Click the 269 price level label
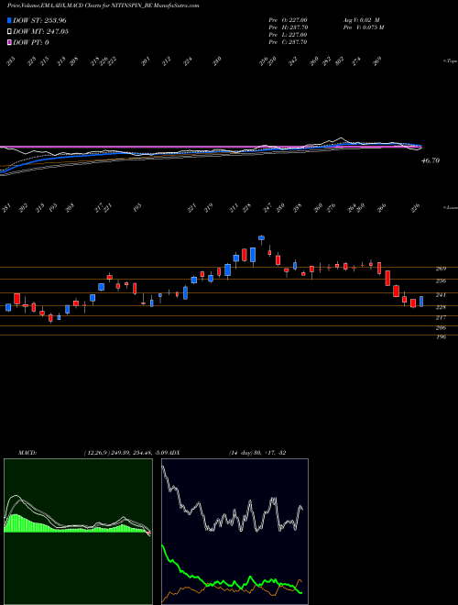 441,269
